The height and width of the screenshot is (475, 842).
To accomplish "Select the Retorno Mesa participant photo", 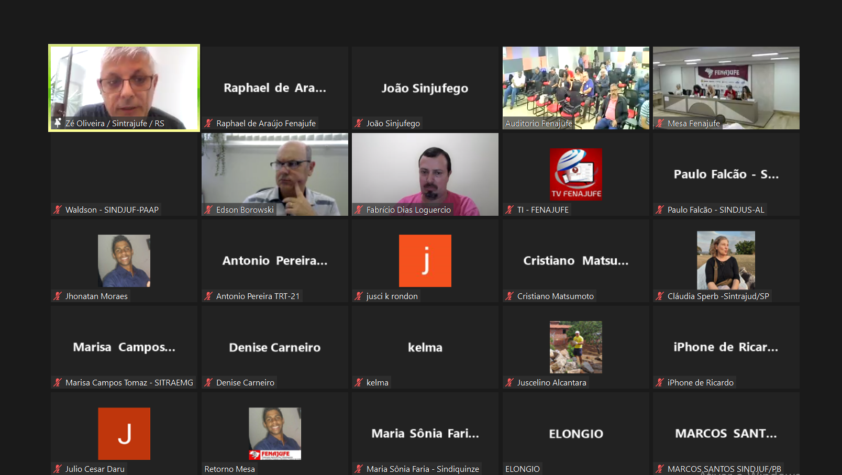I will click(274, 434).
